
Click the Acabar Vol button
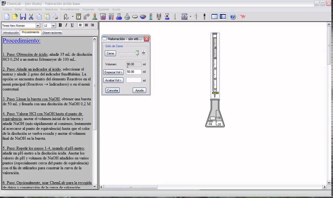tap(113, 80)
